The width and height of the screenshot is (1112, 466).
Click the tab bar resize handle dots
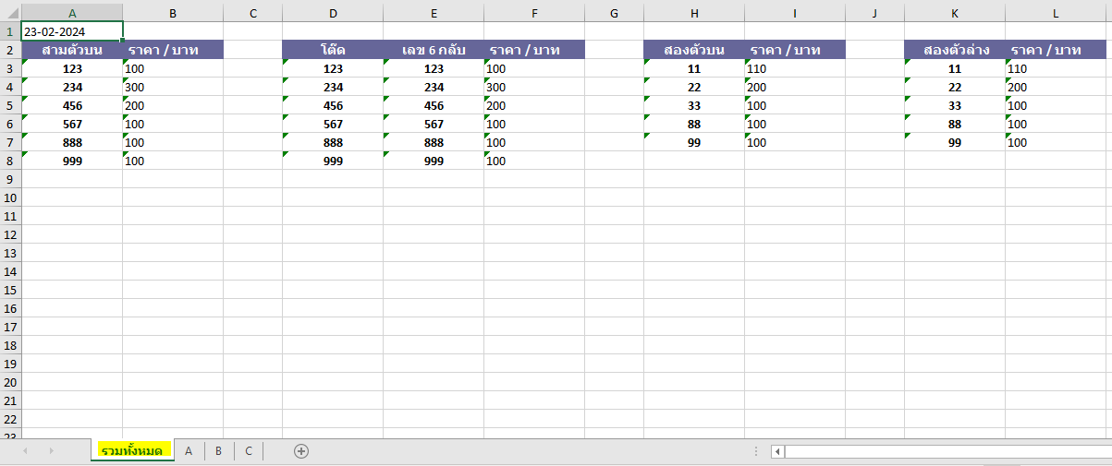coord(756,451)
